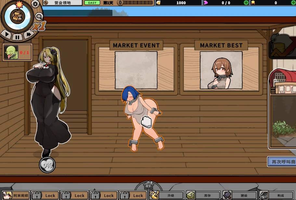
Task: Click the second Lock slot
Action: click(x=75, y=195)
